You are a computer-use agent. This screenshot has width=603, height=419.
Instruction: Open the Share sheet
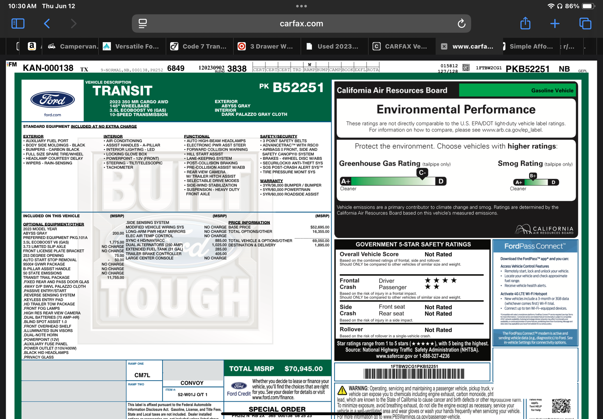coord(525,23)
